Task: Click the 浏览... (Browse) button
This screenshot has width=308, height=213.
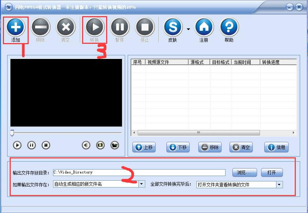Action: (x=245, y=173)
